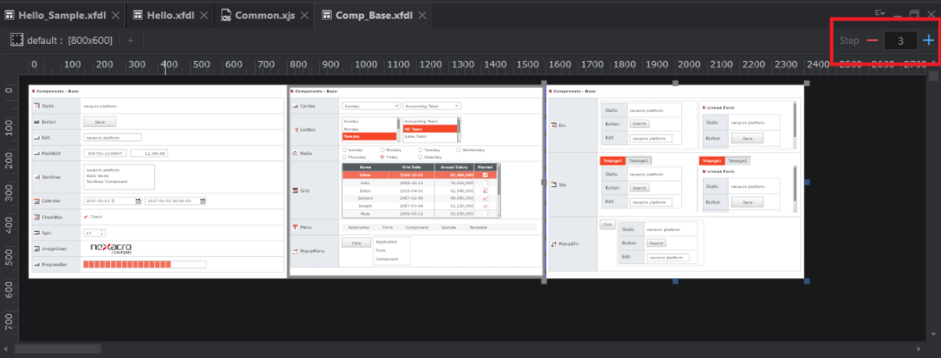Click the ImageViewer component icon

pos(36,248)
